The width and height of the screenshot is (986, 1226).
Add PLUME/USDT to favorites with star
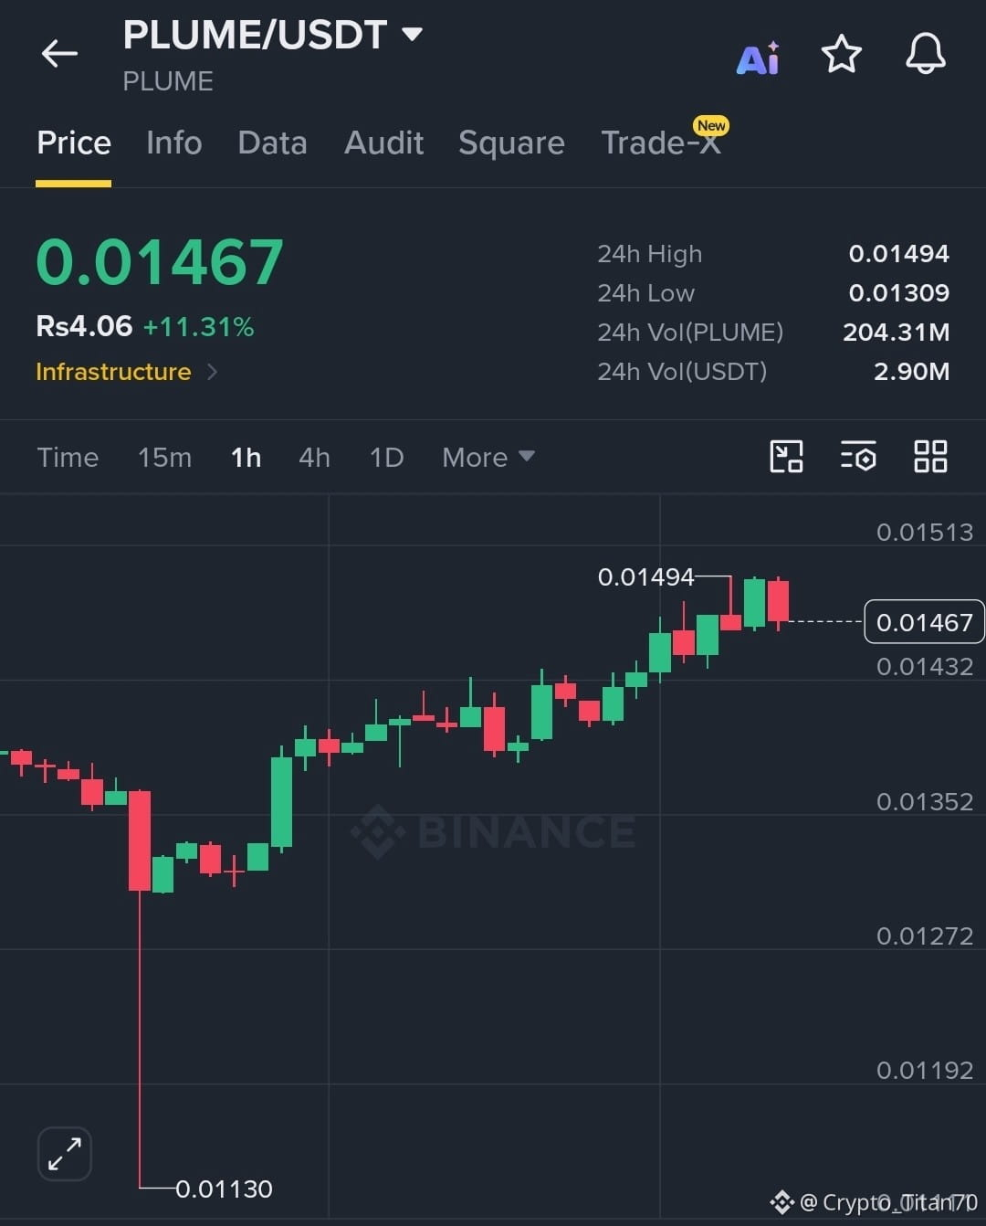tap(841, 54)
